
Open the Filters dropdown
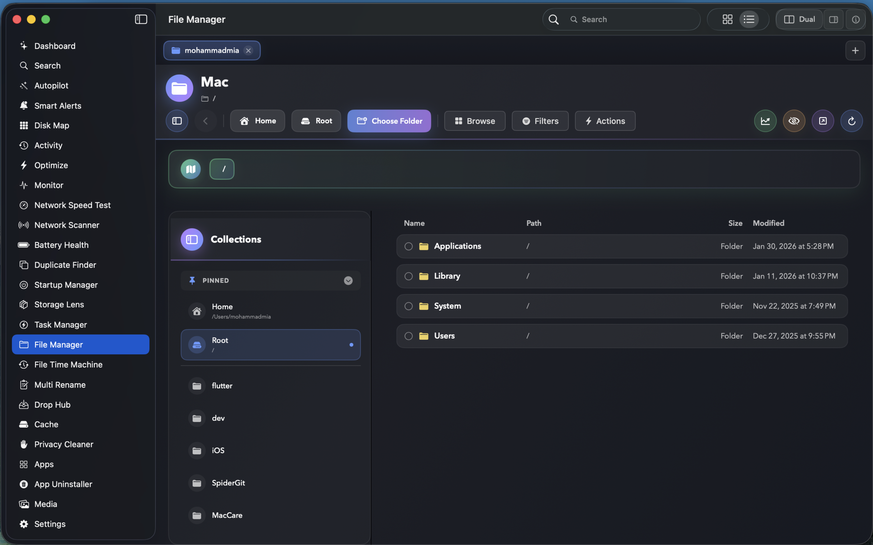coord(540,121)
